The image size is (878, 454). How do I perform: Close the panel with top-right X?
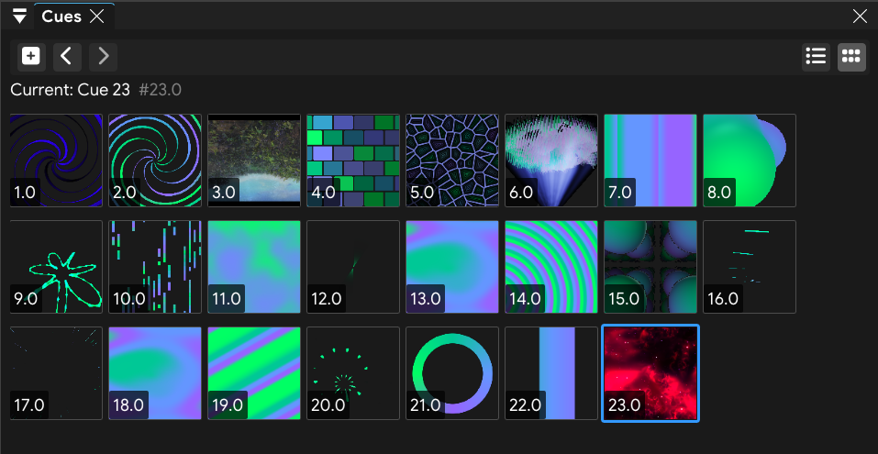pyautogui.click(x=860, y=17)
